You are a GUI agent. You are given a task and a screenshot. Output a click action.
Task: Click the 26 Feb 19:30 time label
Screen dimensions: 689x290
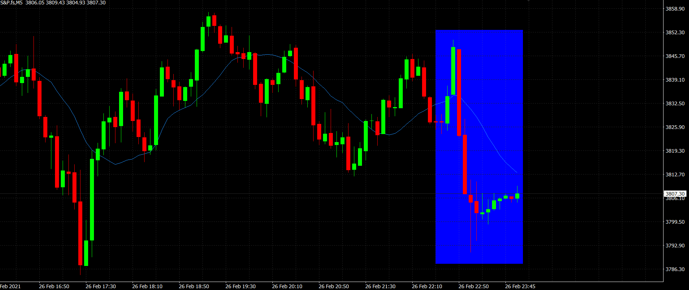240,286
